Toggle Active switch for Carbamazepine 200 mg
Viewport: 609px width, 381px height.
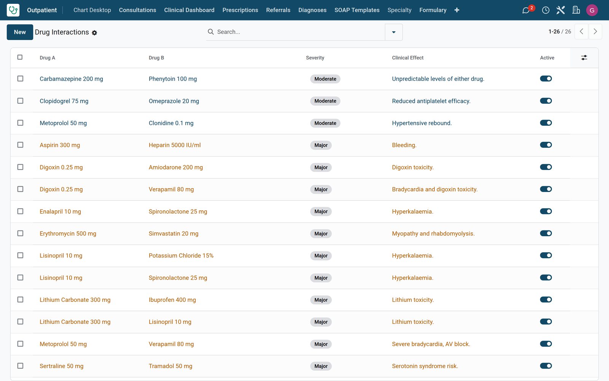[x=546, y=78]
